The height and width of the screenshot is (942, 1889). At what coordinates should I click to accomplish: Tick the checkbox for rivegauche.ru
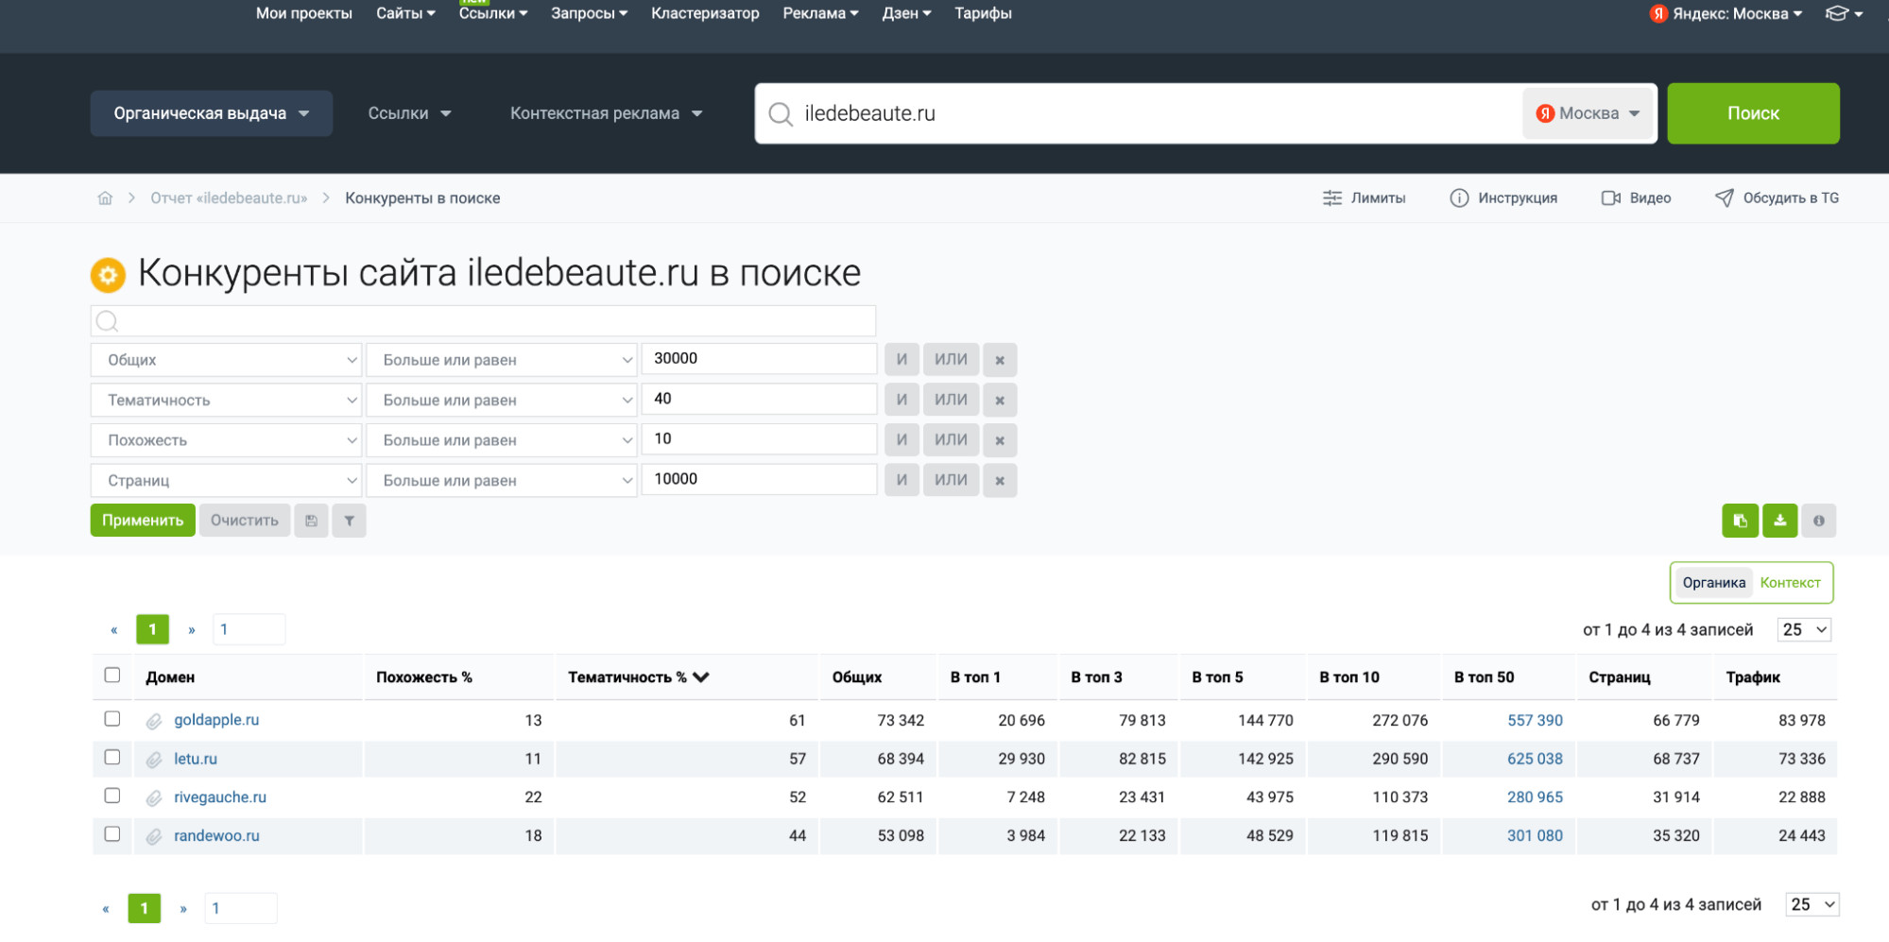112,796
